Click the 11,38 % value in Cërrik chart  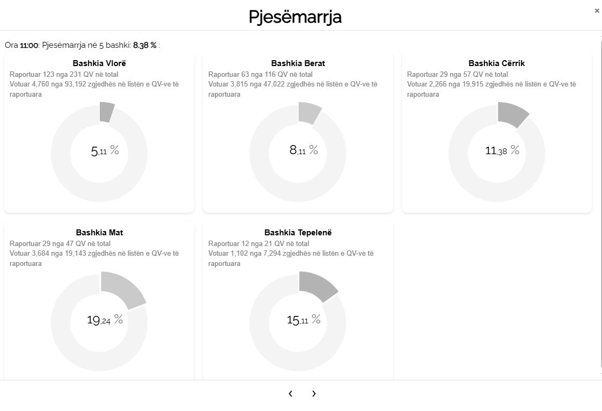tap(502, 150)
